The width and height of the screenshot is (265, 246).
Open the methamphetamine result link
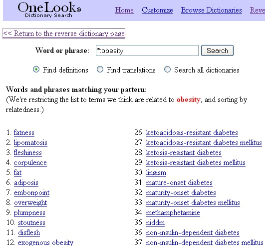[x=173, y=212]
